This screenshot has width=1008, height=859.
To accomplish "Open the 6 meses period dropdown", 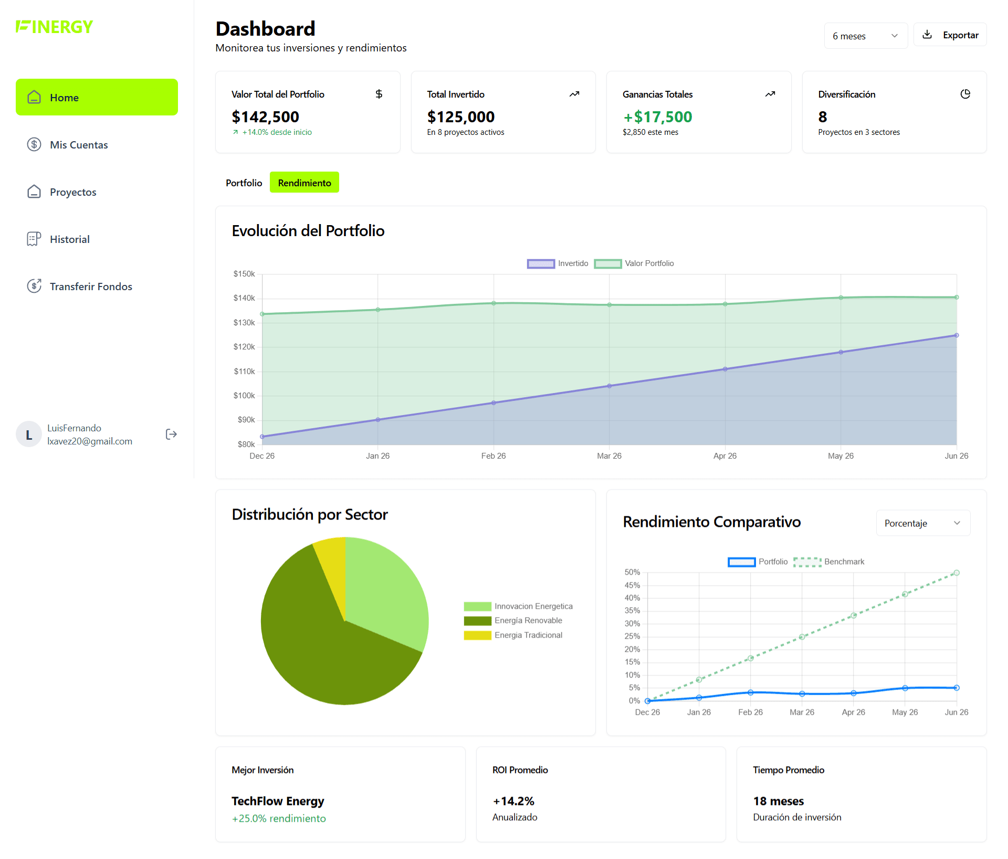I will tap(865, 36).
